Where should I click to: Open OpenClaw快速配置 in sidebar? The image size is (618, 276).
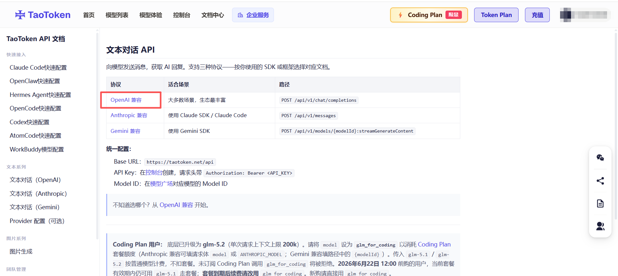[35, 81]
